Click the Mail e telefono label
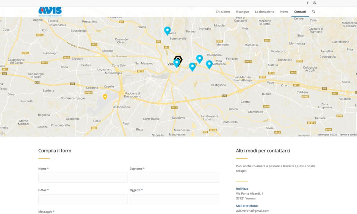Screen dimensions: 357x214 (247, 206)
